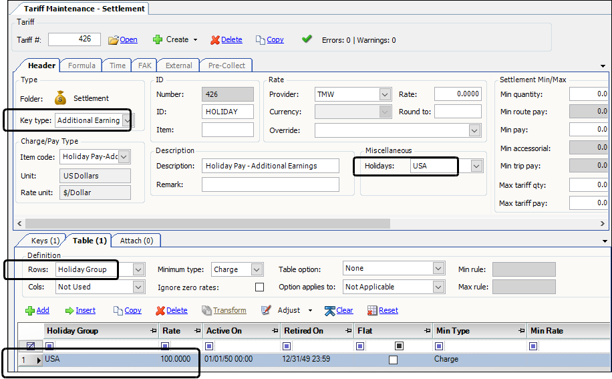The image size is (612, 379).
Task: Click the Copy icon beside Tariff number
Action: (261, 40)
